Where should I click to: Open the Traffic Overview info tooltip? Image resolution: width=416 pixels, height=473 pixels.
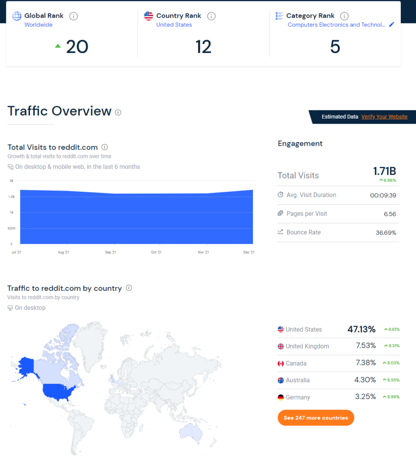click(x=118, y=112)
